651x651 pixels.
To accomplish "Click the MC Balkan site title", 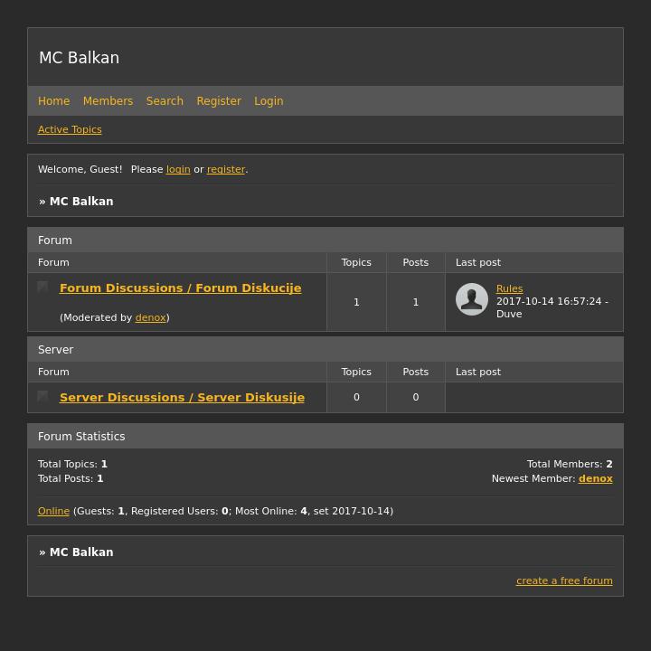I will coord(79,58).
